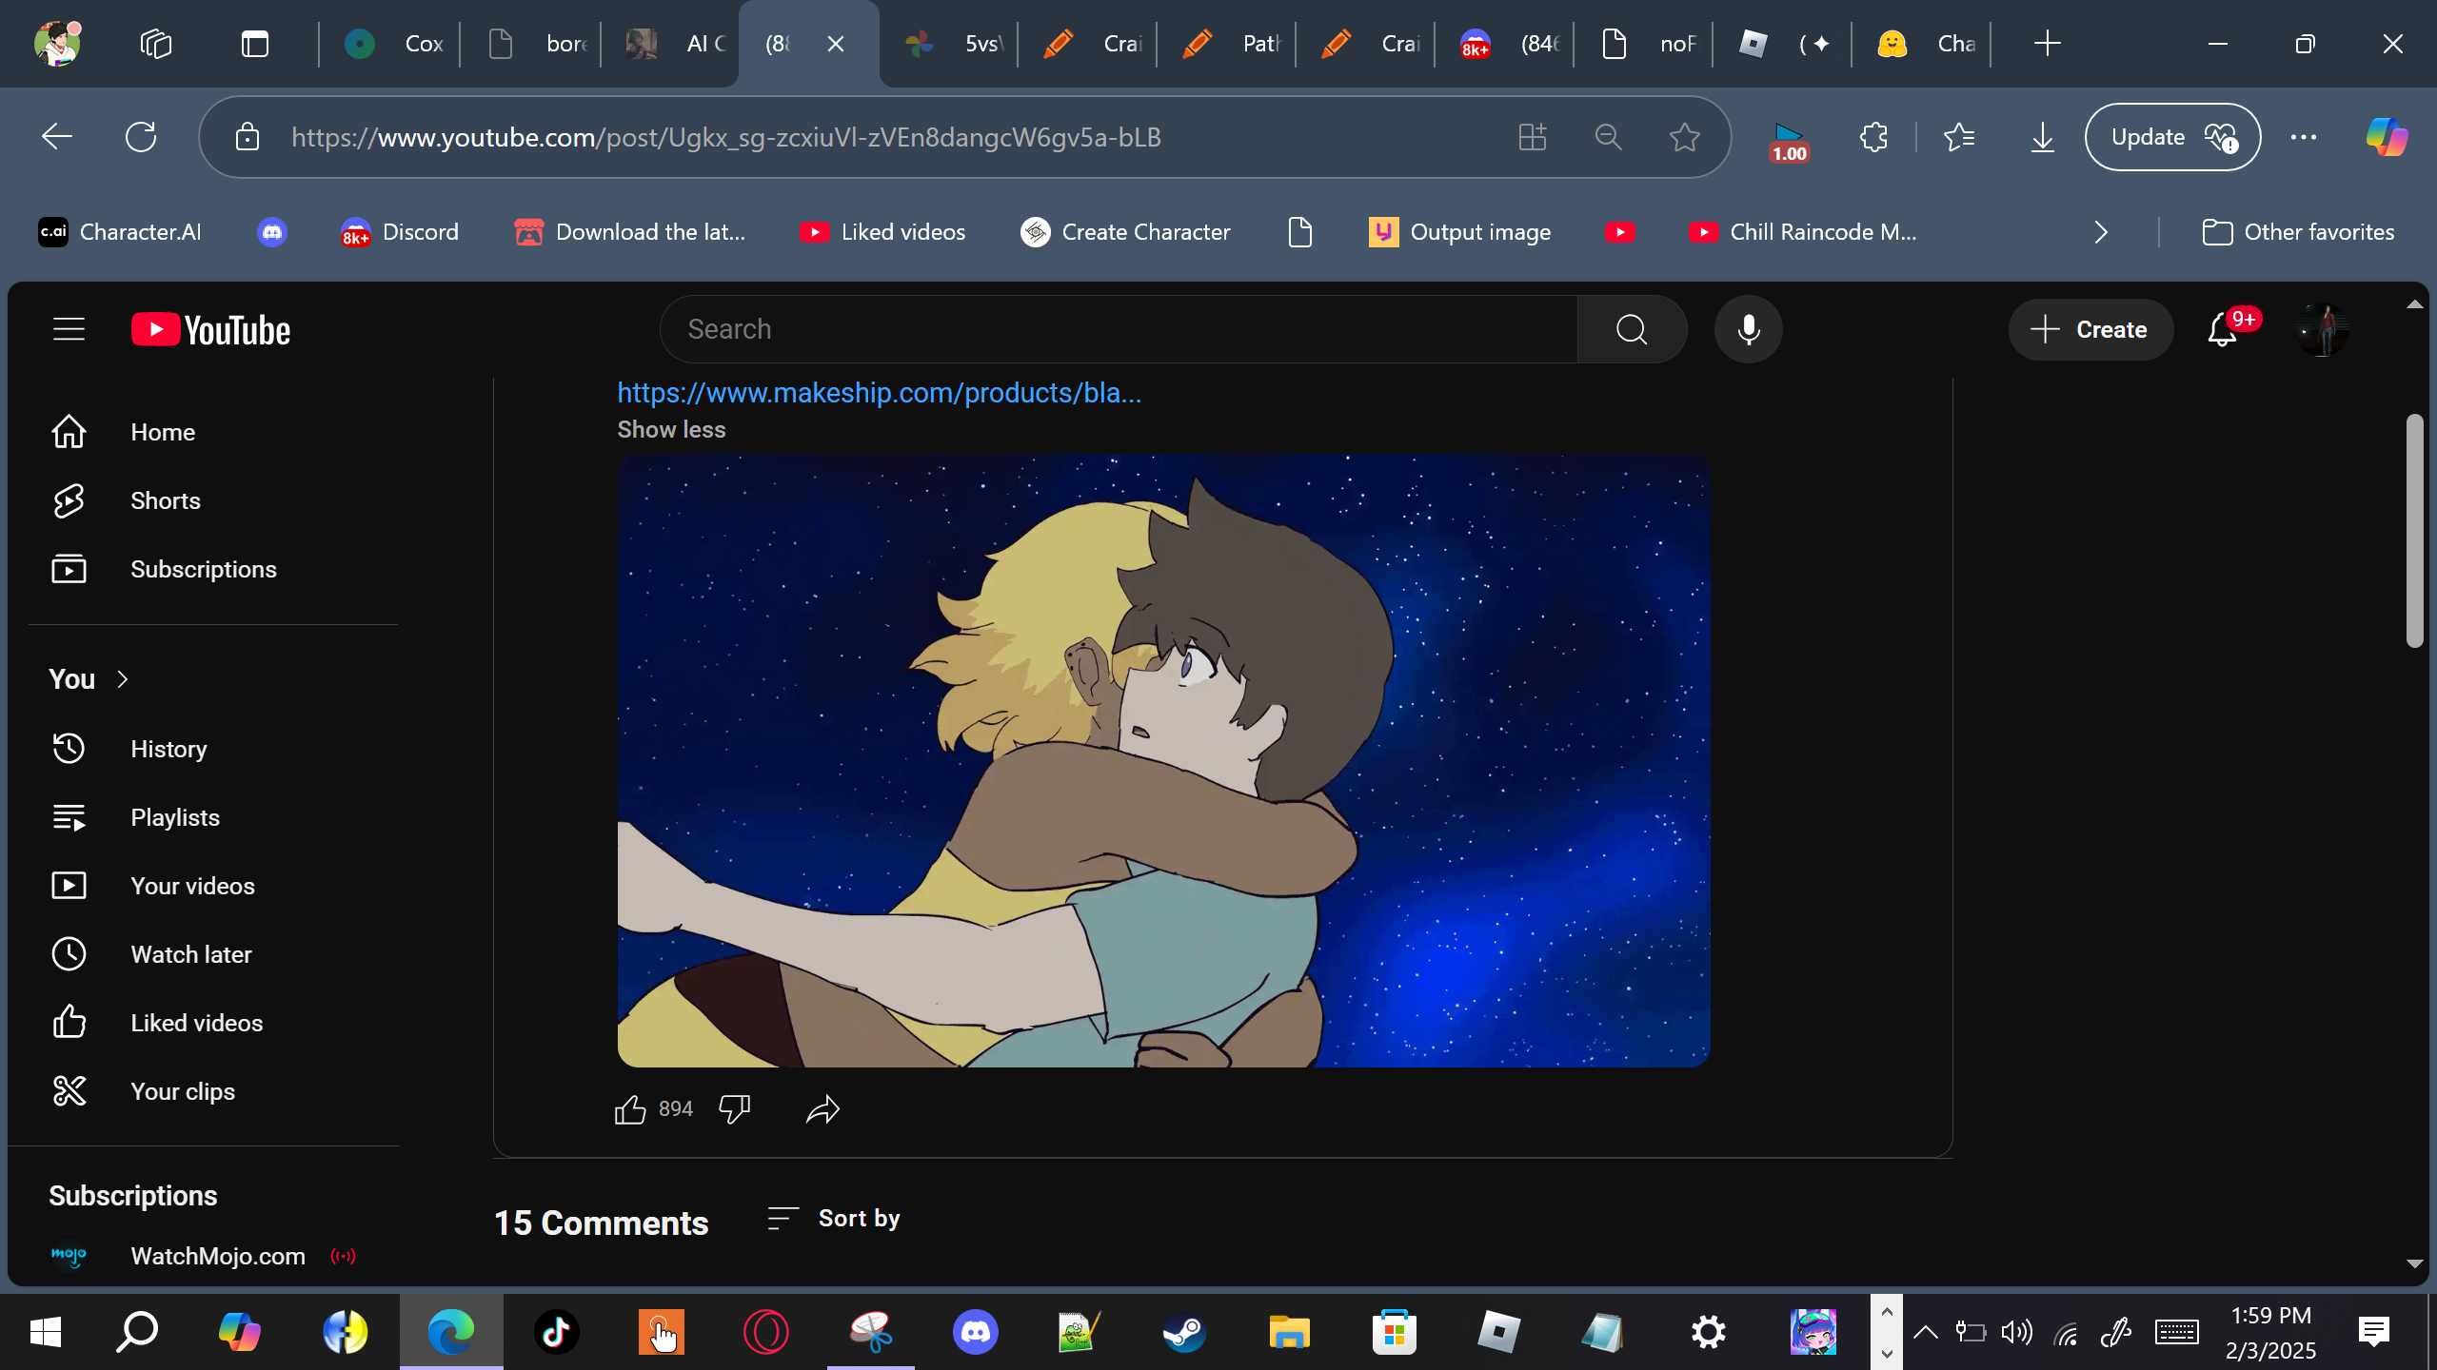2437x1370 pixels.
Task: Open a new browser tab
Action: (x=2047, y=44)
